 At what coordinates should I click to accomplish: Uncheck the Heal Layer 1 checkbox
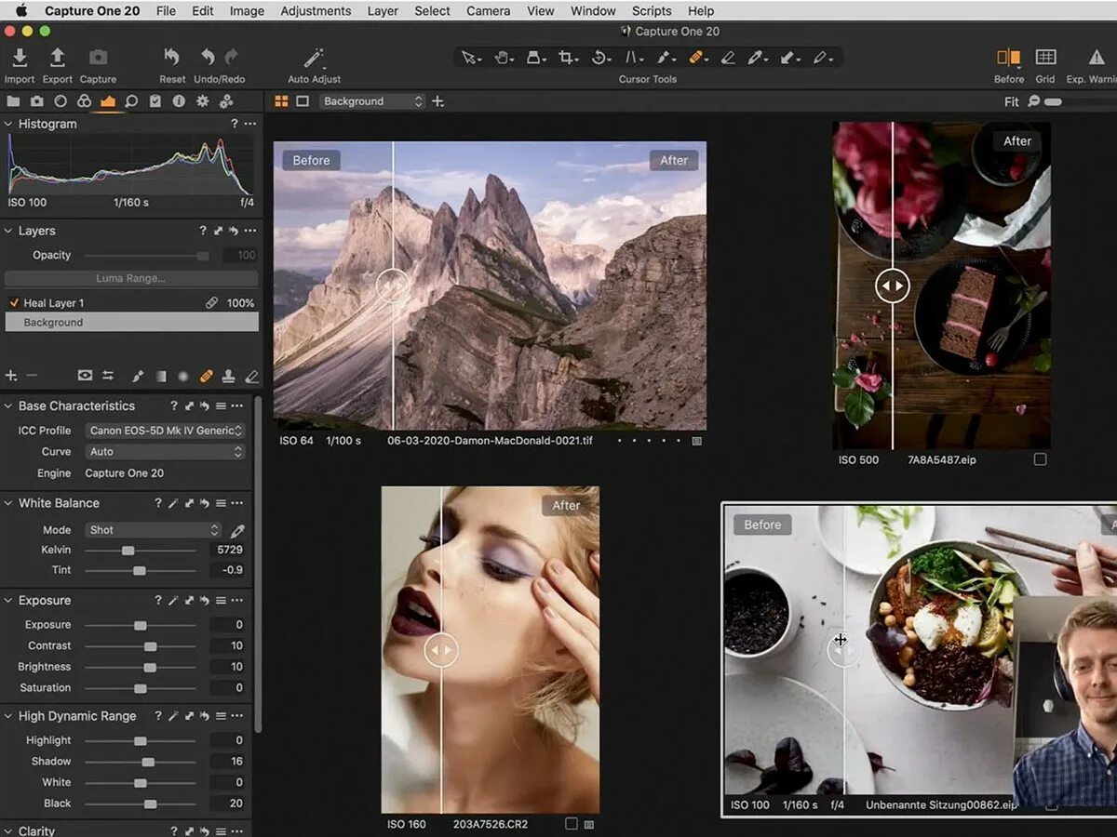(14, 303)
